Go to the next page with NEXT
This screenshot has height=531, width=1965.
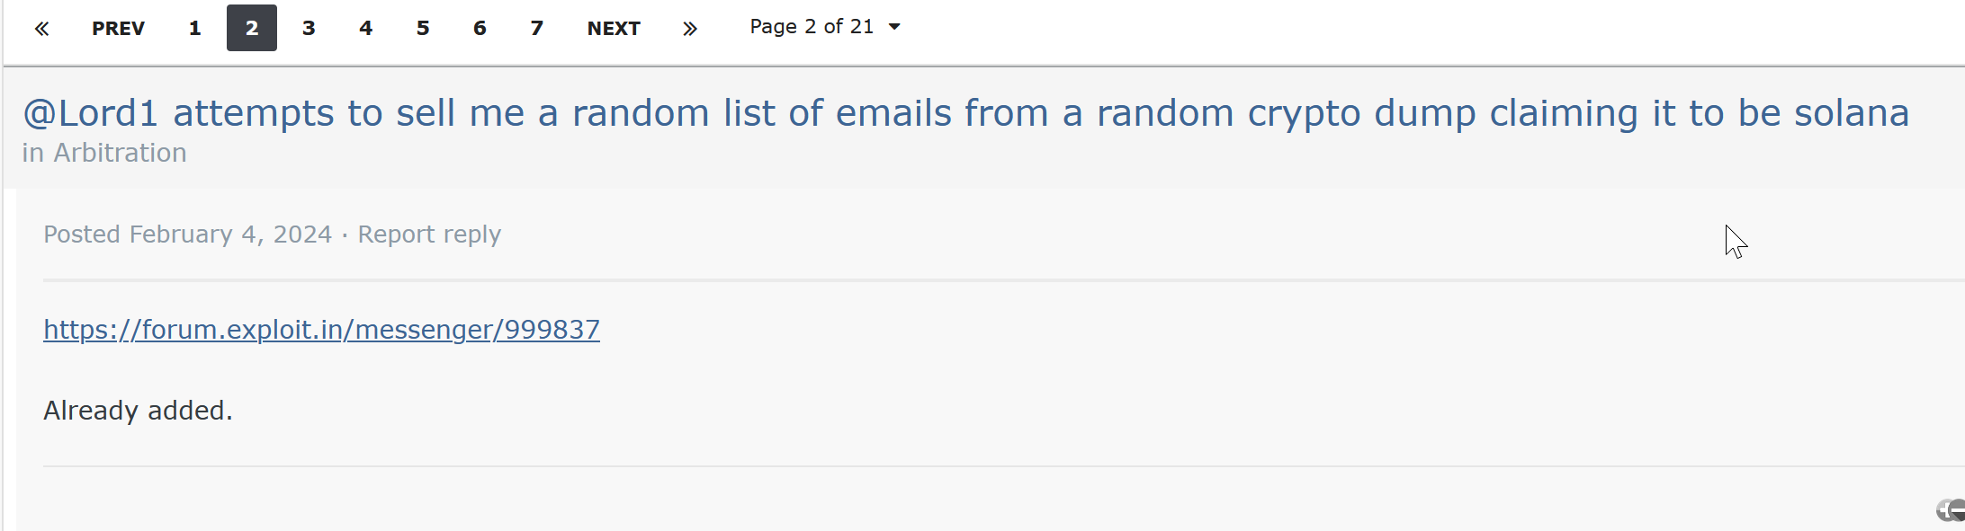point(614,29)
